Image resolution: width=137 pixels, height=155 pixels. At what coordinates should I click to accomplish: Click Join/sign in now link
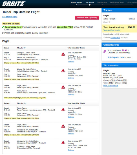[x=116, y=57]
